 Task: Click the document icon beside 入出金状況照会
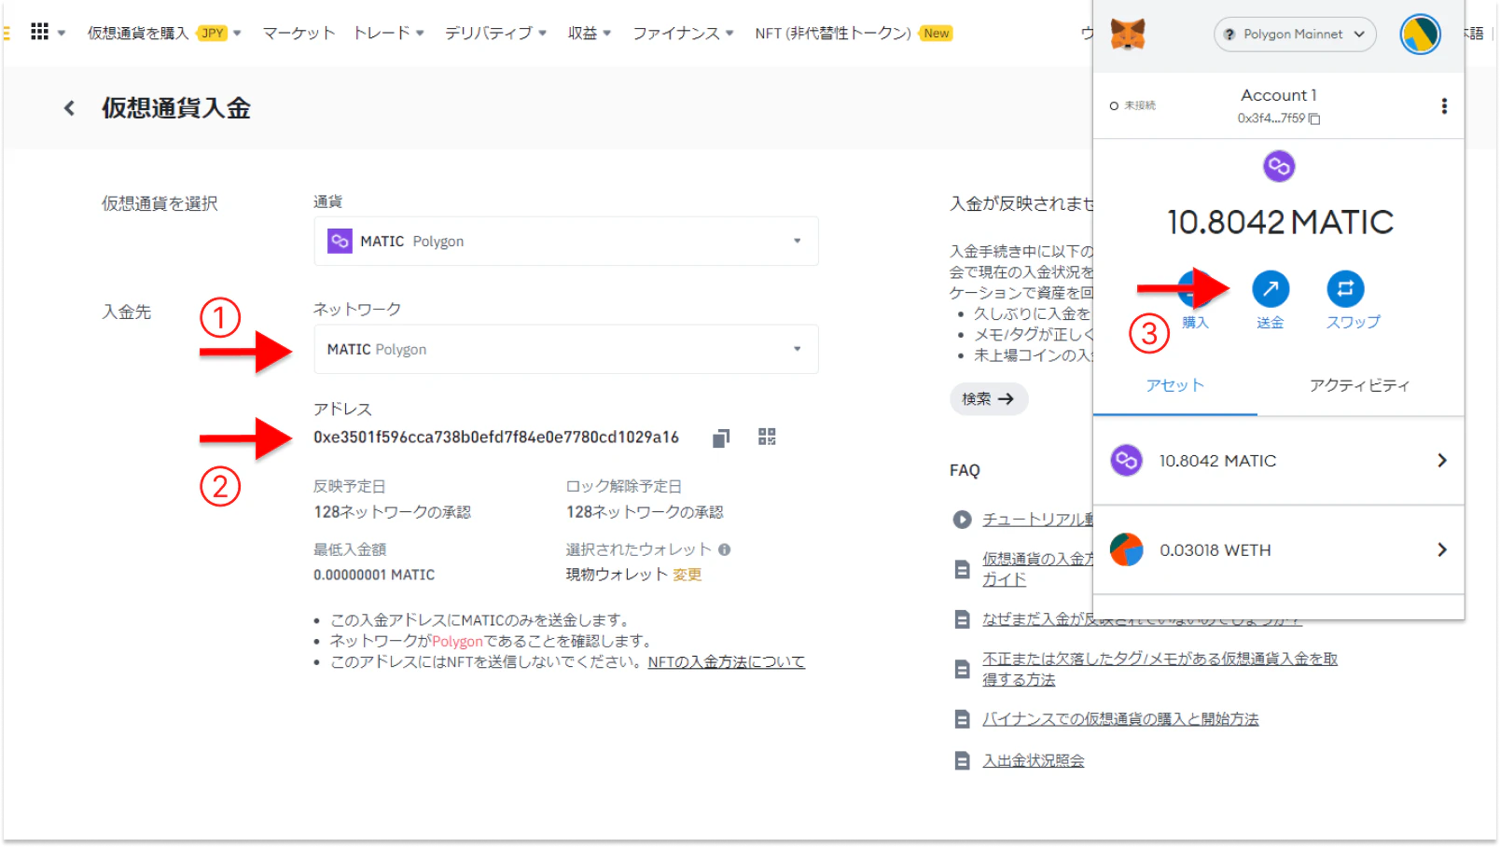pyautogui.click(x=962, y=761)
